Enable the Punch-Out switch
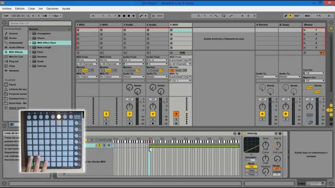Image resolution: width=335 pixels, height=188 pixels. point(231,16)
